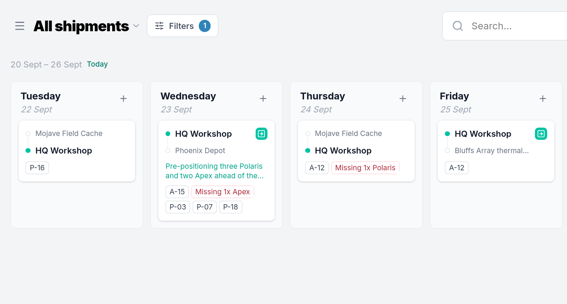Select the A-12 tag on Thursday's card
The height and width of the screenshot is (304, 567).
tap(317, 168)
